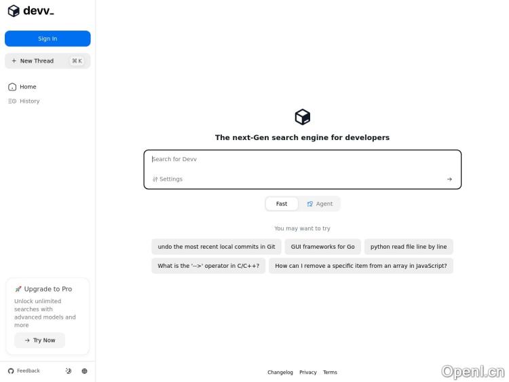The height and width of the screenshot is (382, 509).
Task: Switch to Agent mode
Action: point(319,204)
